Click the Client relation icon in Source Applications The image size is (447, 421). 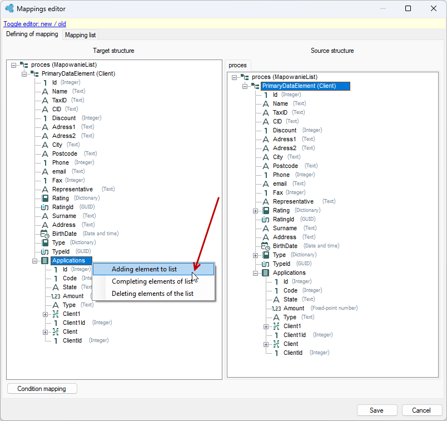coord(276,344)
